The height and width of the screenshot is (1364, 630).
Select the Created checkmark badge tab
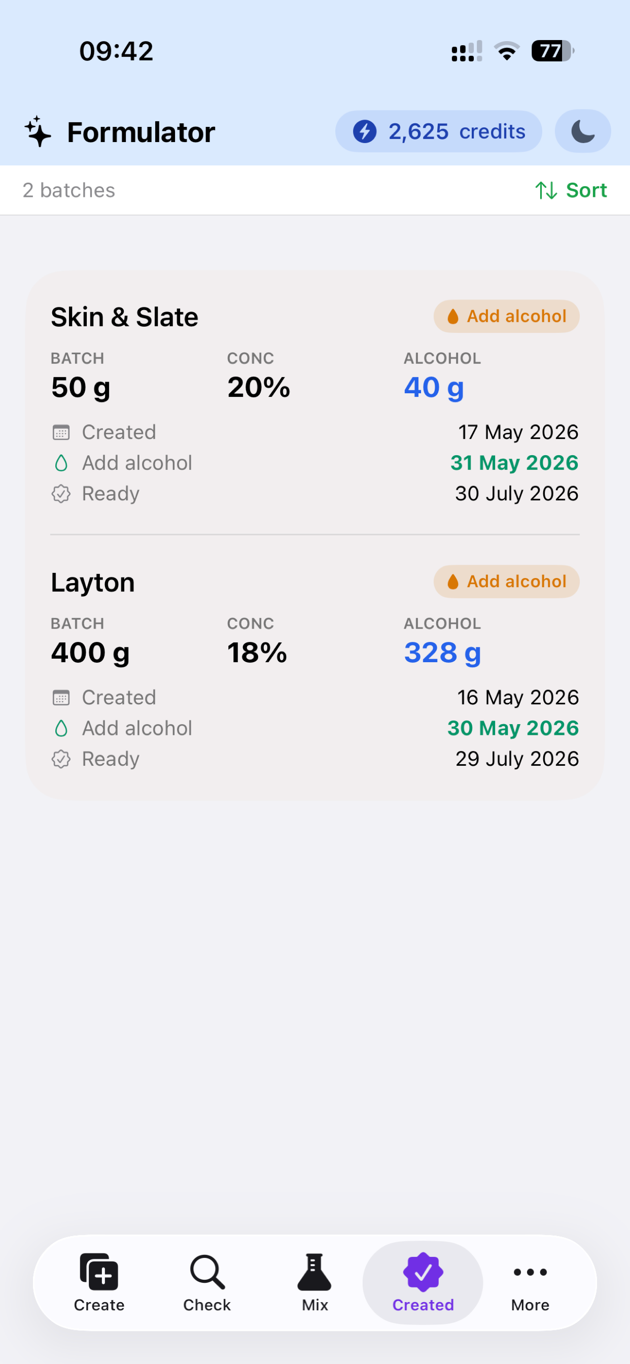(423, 1282)
